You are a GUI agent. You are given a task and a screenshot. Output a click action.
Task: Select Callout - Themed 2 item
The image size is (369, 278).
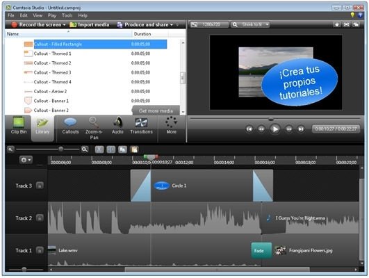[95, 63]
